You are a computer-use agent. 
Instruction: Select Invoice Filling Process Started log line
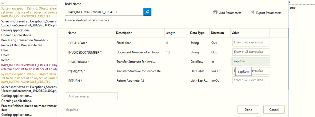22,45
